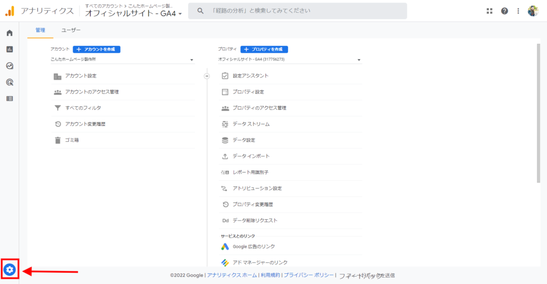This screenshot has width=547, height=284.
Task: Open the アナリティクス ホーム footer link
Action: (232, 275)
